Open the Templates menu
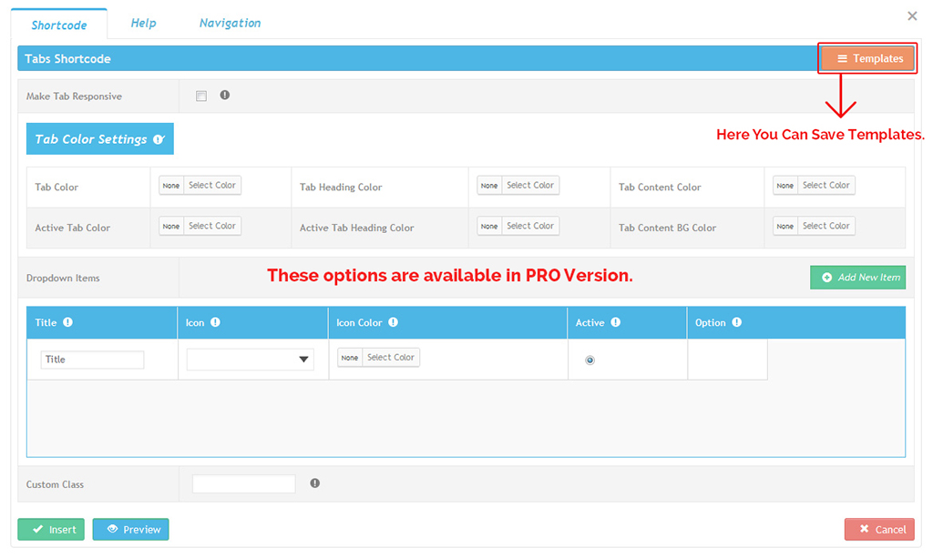The height and width of the screenshot is (558, 933). pyautogui.click(x=868, y=58)
